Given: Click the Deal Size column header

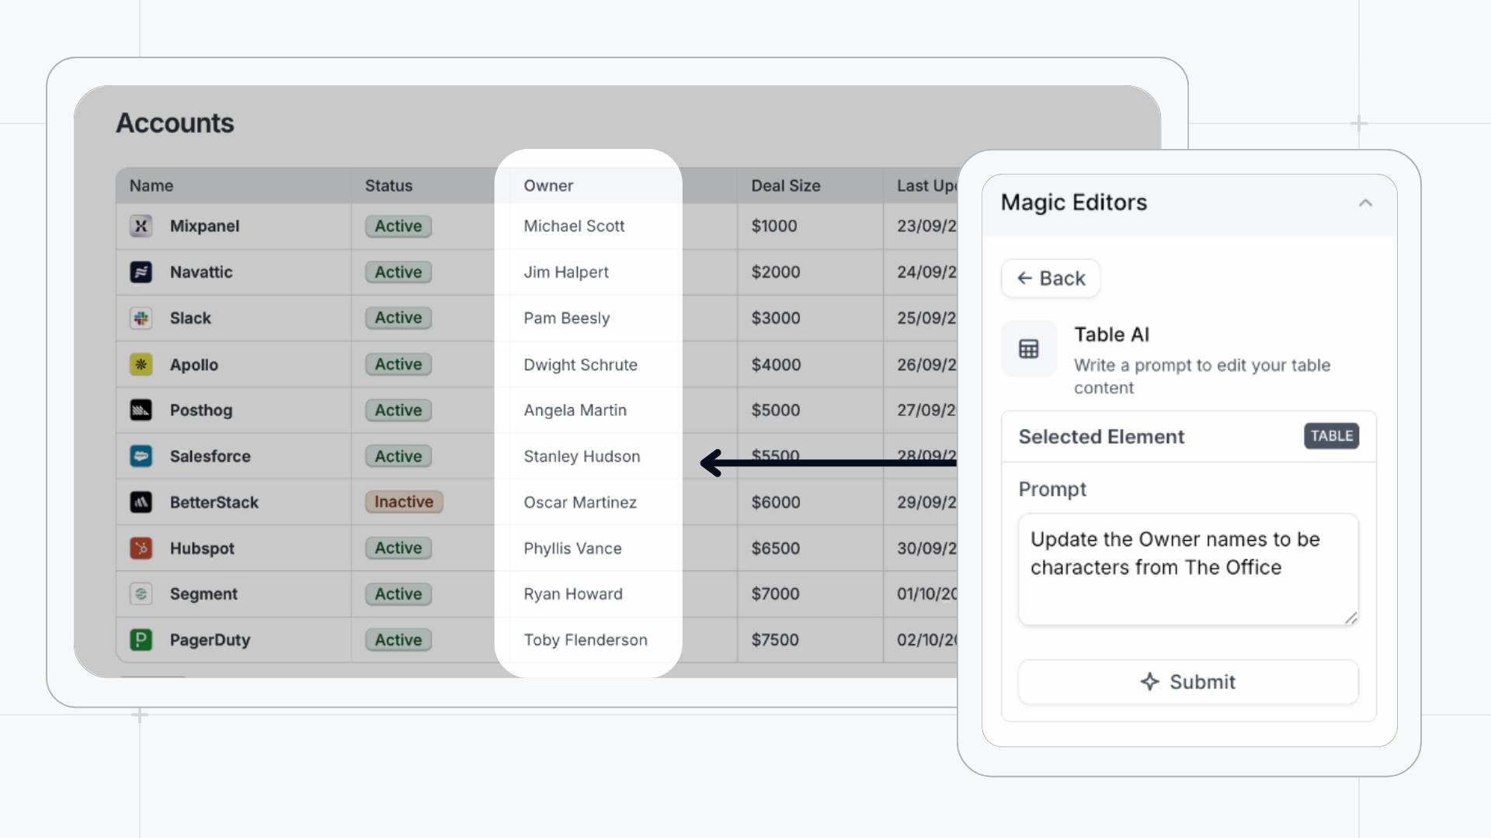Looking at the screenshot, I should tap(785, 185).
